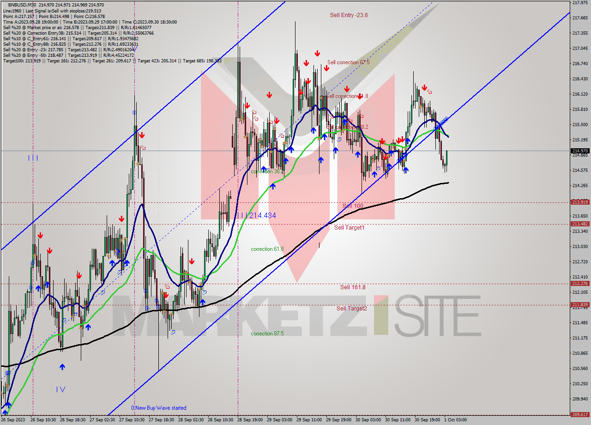Click the red price tag 211.839
This screenshot has height=425, width=591.
pos(580,304)
